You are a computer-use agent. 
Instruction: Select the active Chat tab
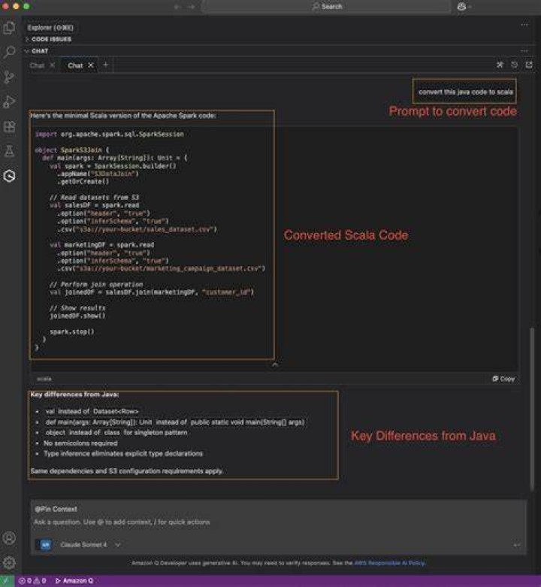75,65
